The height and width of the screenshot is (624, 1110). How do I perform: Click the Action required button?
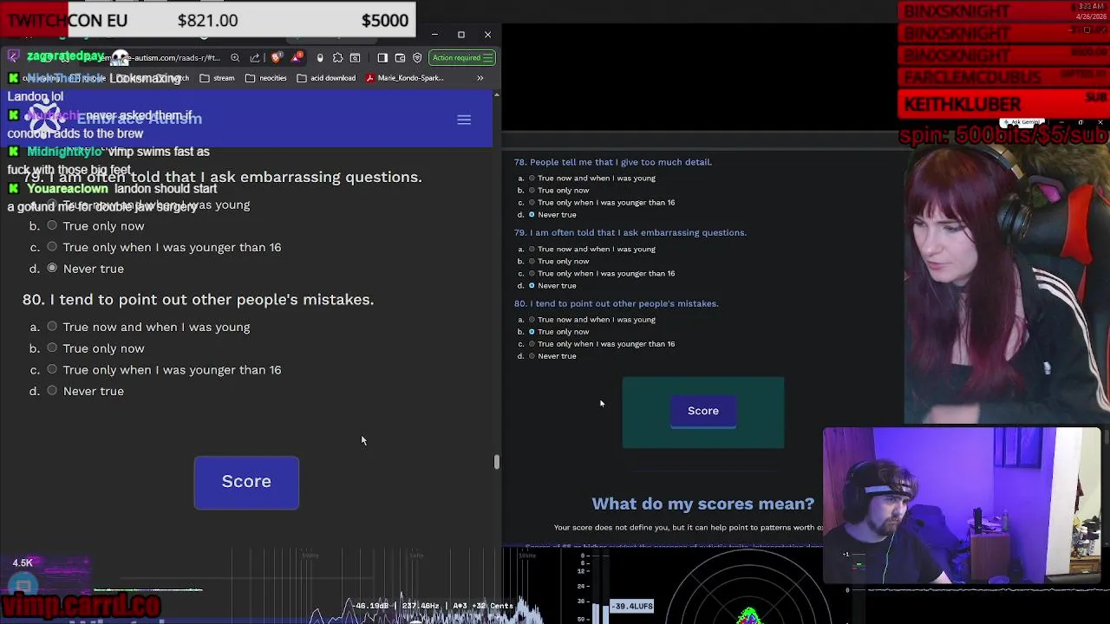coord(463,58)
